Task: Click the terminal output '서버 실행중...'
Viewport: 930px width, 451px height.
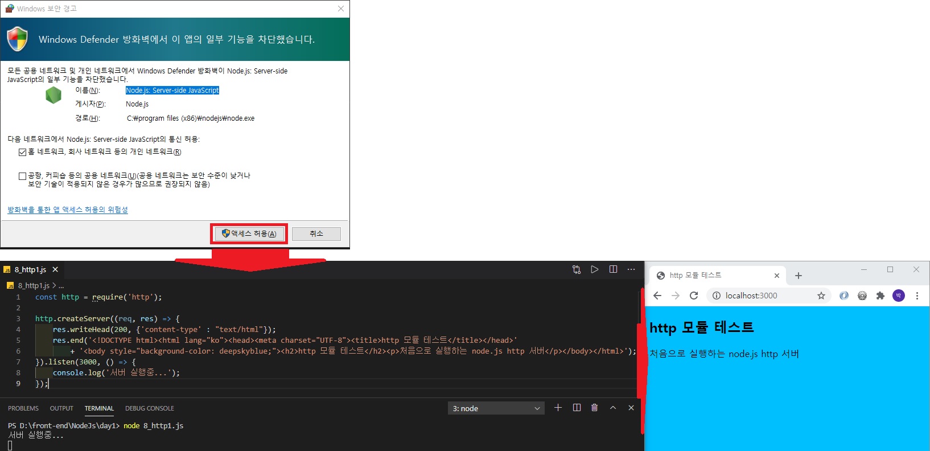Action: [x=36, y=435]
